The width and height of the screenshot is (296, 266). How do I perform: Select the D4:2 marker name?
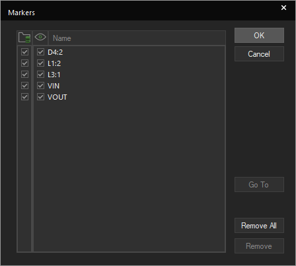(55, 52)
